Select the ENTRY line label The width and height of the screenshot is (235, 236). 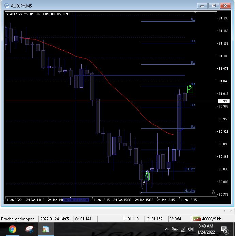(190, 169)
